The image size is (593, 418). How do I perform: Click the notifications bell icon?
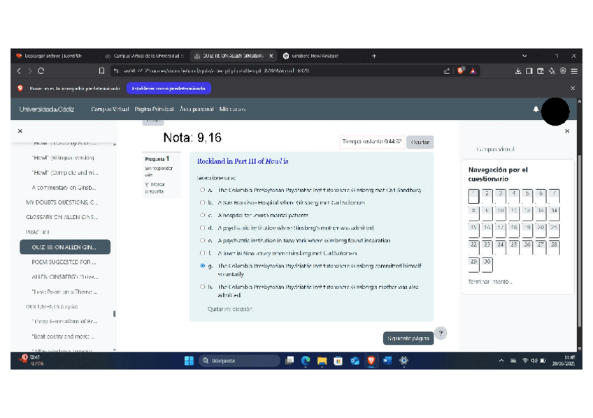click(536, 110)
